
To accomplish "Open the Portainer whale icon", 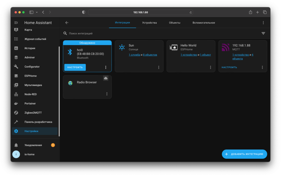I will point(16,104).
